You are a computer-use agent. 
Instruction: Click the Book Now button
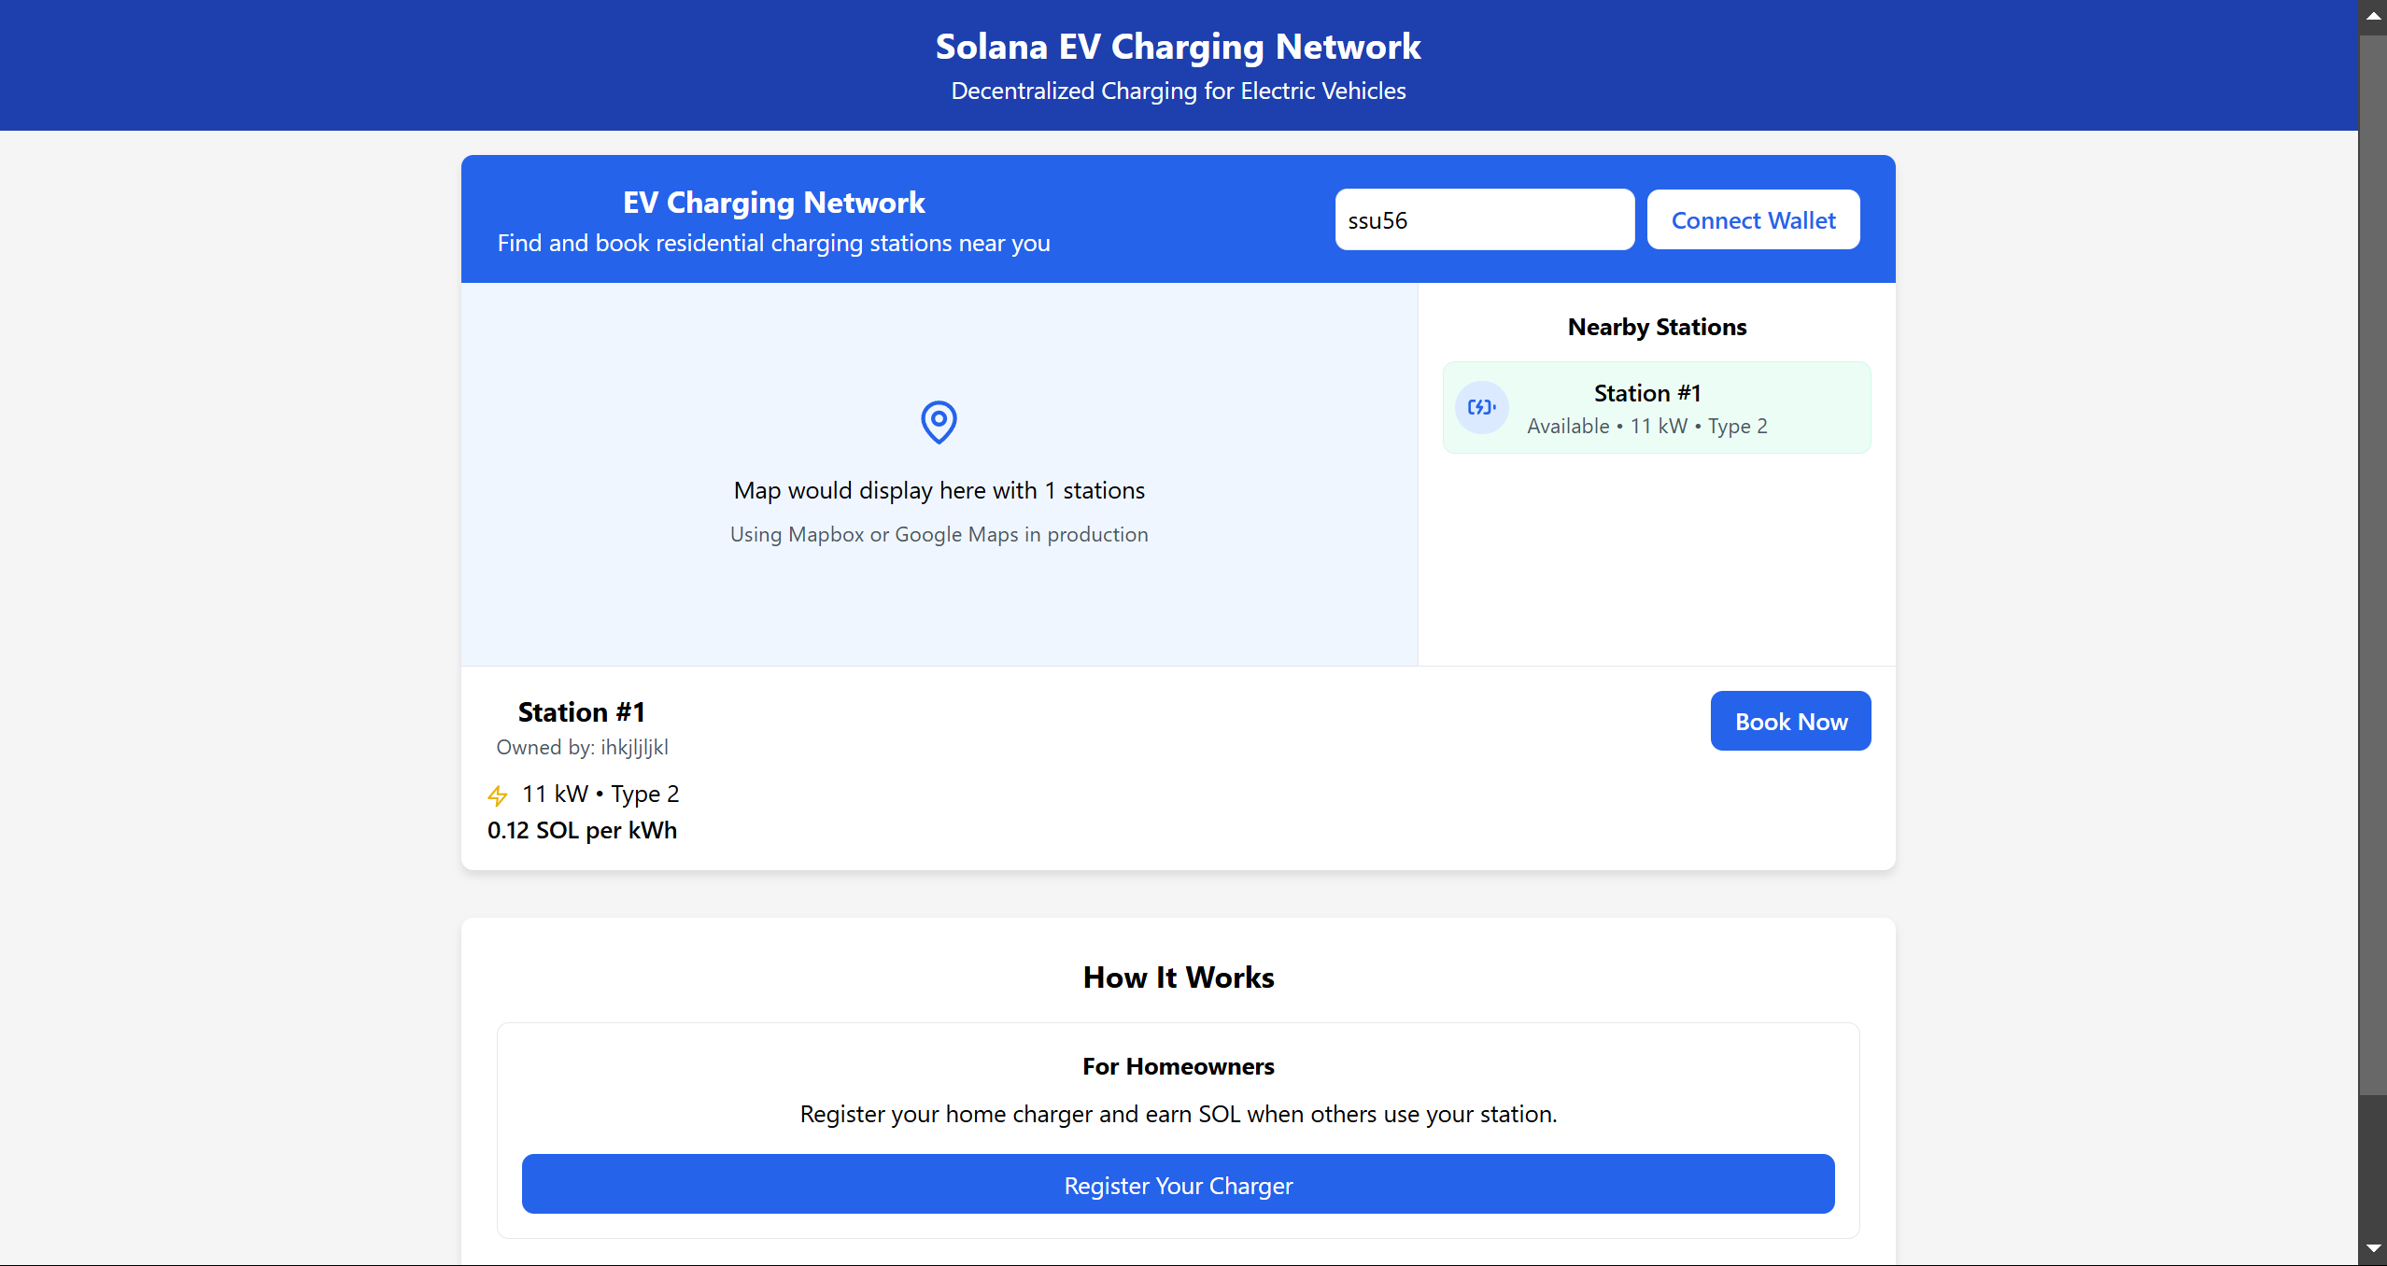coord(1790,721)
